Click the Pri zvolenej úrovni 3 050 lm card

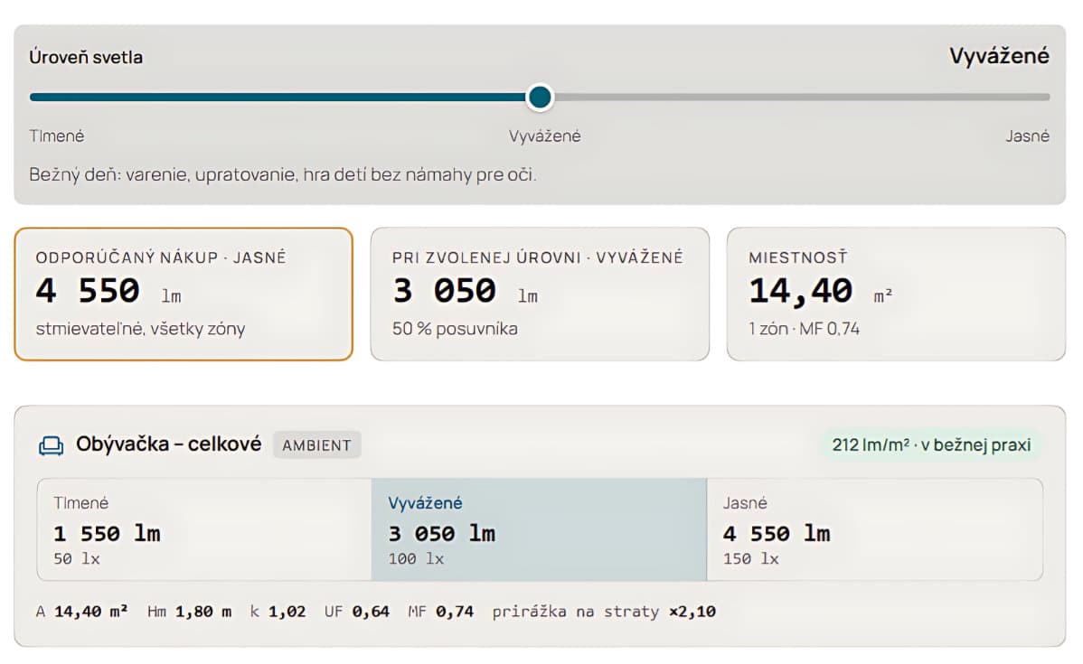[540, 294]
